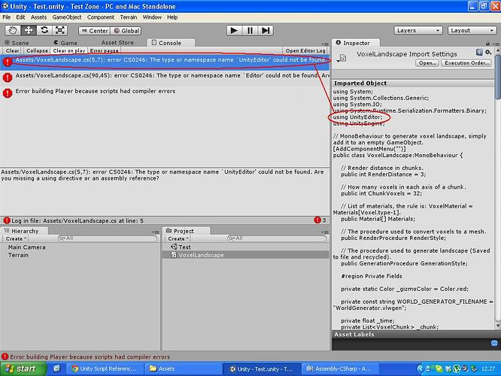The height and width of the screenshot is (376, 501).
Task: Select the Hierarchy tab
Action: pyautogui.click(x=25, y=231)
